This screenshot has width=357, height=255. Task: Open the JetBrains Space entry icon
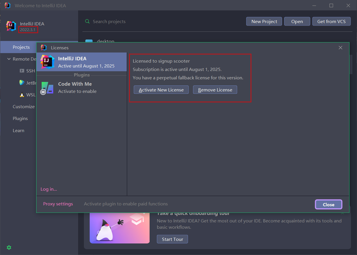tap(22, 83)
